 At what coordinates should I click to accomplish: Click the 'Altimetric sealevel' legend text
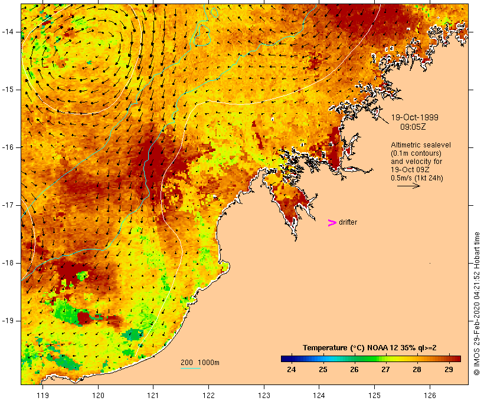click(421, 145)
